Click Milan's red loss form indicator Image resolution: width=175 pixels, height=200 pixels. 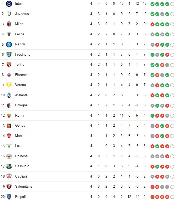tap(152, 24)
